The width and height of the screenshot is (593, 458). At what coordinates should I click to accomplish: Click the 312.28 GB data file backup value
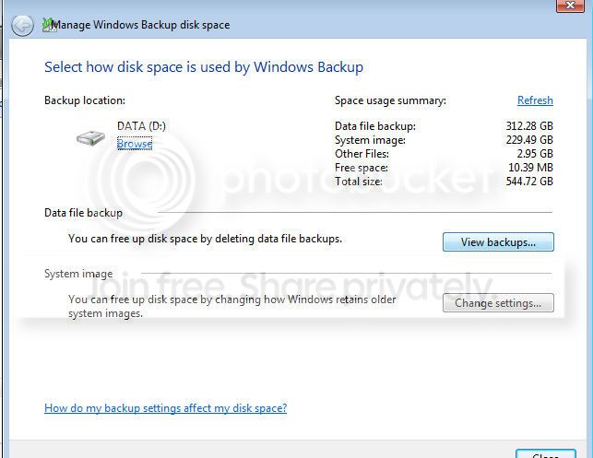coord(529,126)
